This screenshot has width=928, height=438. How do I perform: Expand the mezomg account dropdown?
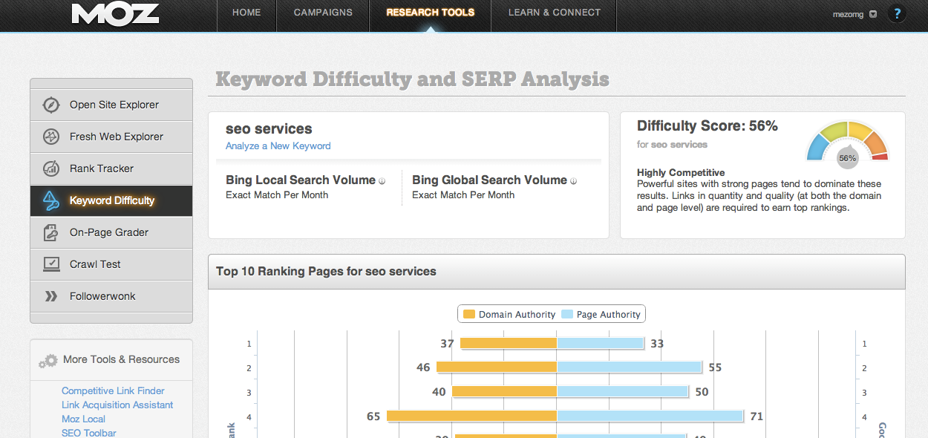point(873,13)
